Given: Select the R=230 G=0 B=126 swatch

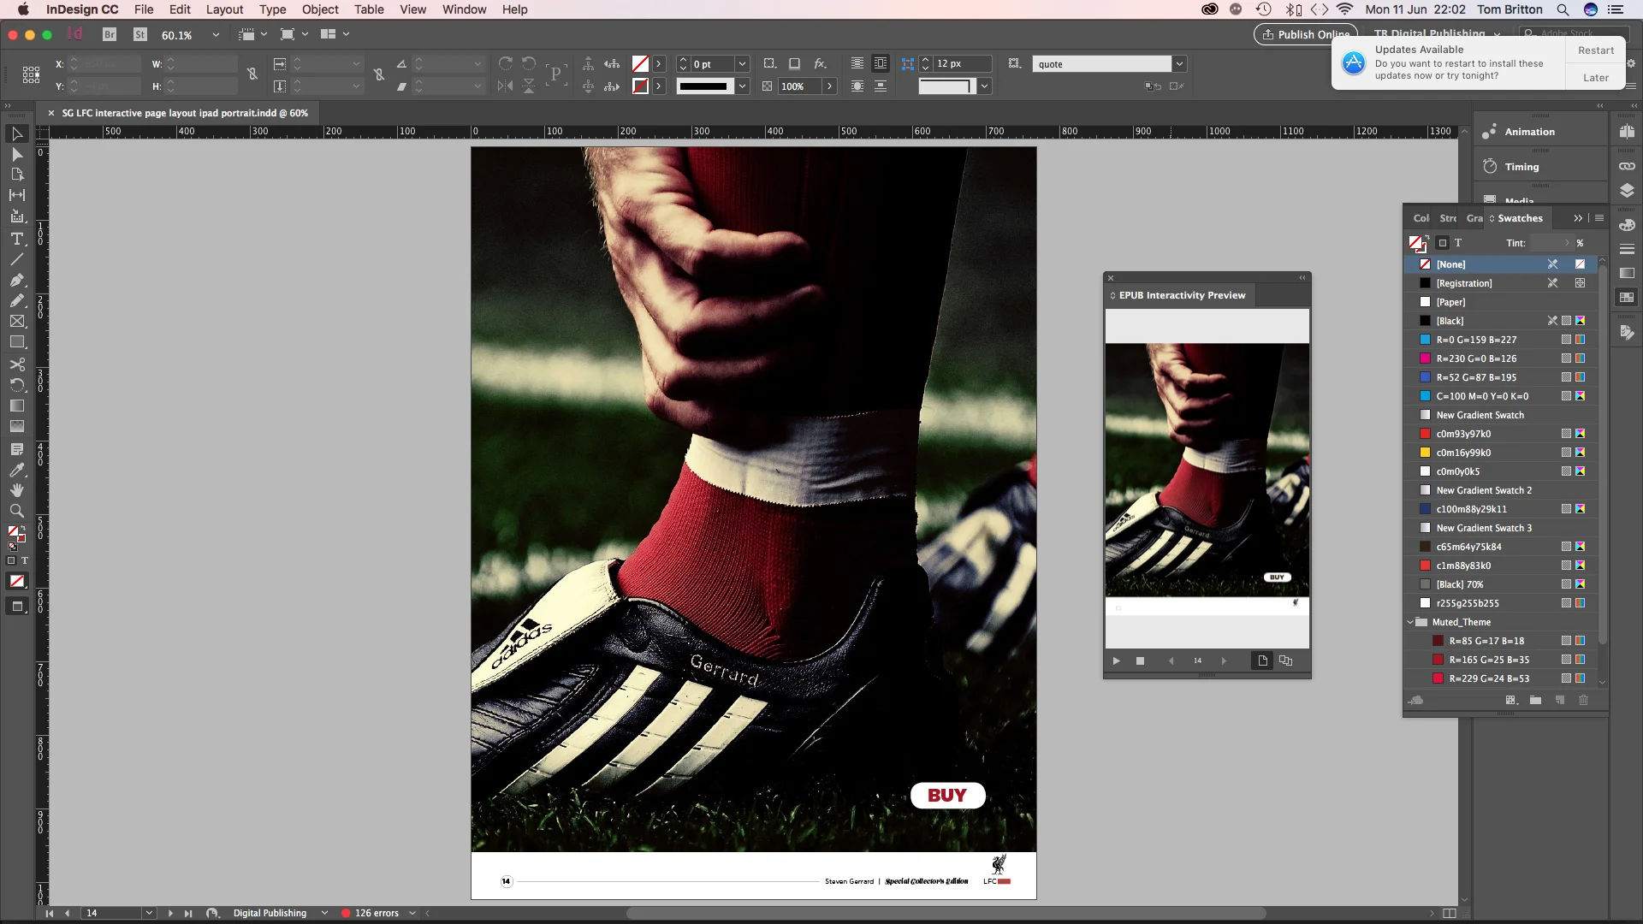Looking at the screenshot, I should (x=1501, y=358).
